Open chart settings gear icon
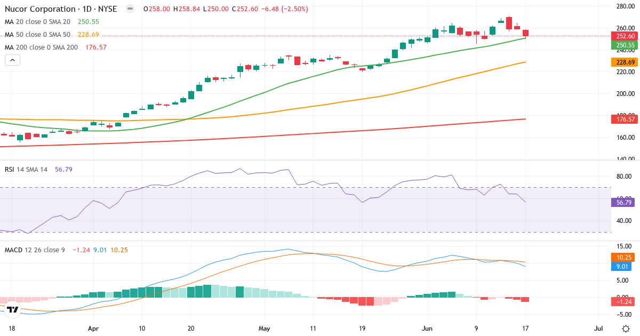 (x=625, y=328)
